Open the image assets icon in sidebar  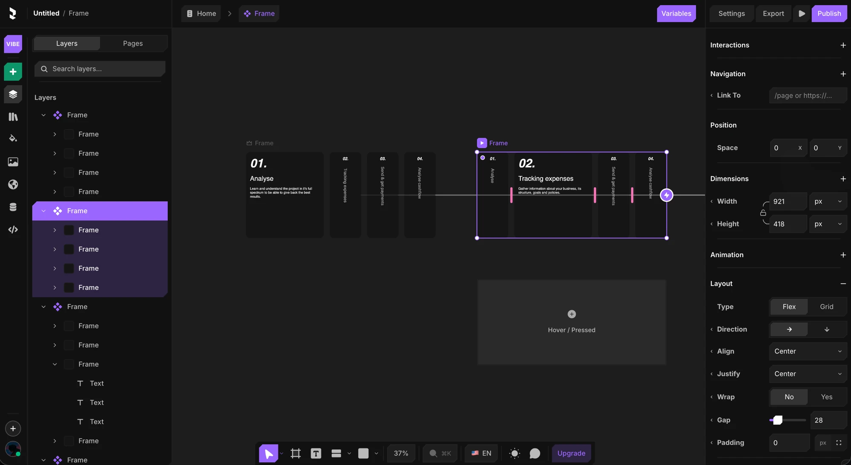[x=13, y=162]
